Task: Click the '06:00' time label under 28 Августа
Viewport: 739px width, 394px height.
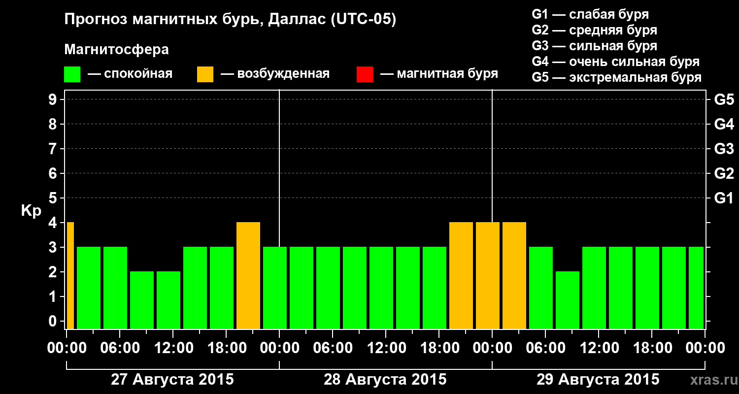Action: 333,348
